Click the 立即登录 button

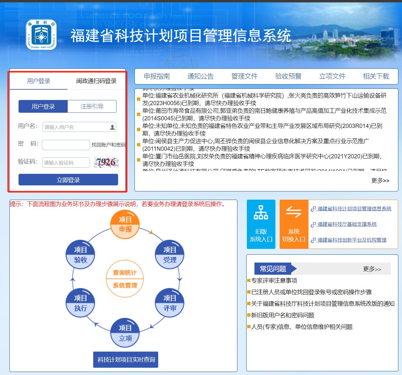pyautogui.click(x=68, y=180)
